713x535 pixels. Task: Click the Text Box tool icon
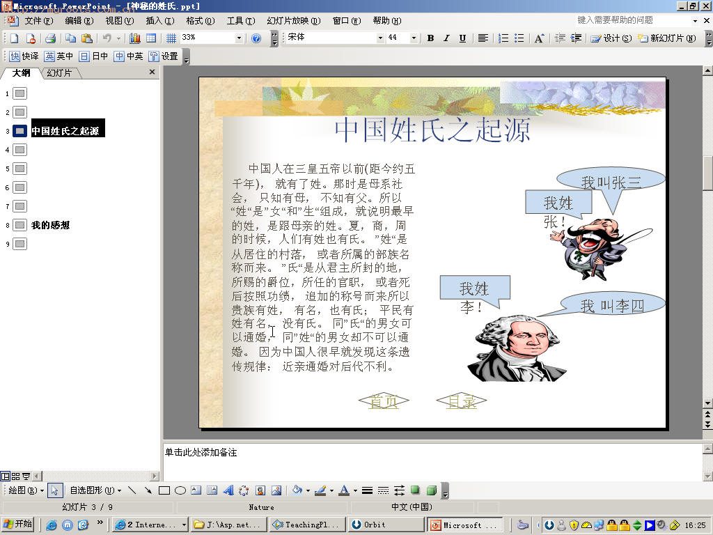(196, 490)
